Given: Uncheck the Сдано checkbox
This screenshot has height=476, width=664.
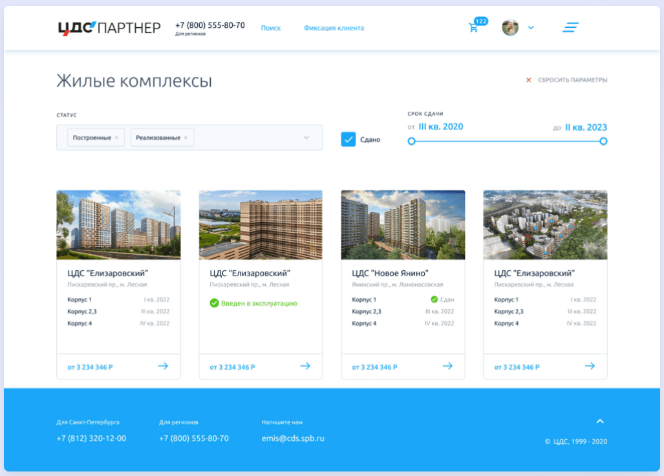Looking at the screenshot, I should [x=348, y=139].
